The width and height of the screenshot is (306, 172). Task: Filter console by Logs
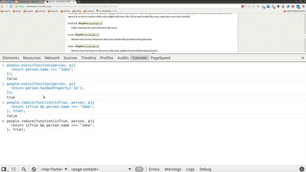pyautogui.click(x=190, y=169)
